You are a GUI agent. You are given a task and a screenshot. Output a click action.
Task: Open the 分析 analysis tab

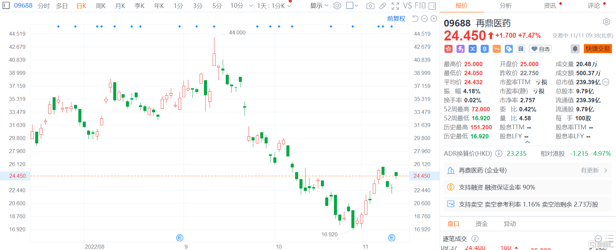tap(505, 6)
